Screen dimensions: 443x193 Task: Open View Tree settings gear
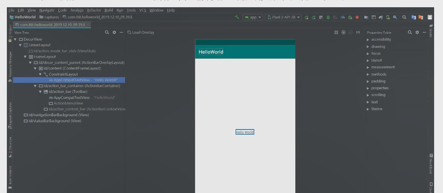(114, 32)
